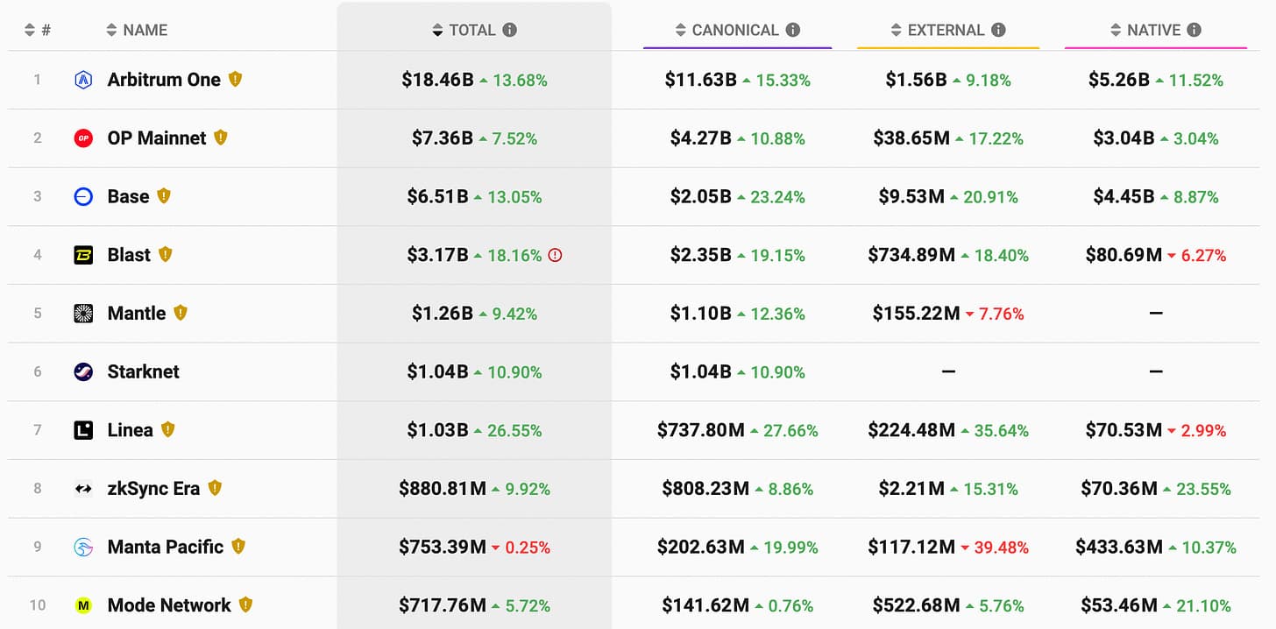The height and width of the screenshot is (629, 1276).
Task: Click the $717.76M total value
Action: pyautogui.click(x=443, y=605)
